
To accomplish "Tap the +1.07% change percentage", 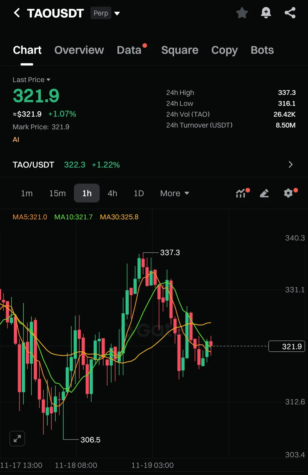I will [x=62, y=114].
